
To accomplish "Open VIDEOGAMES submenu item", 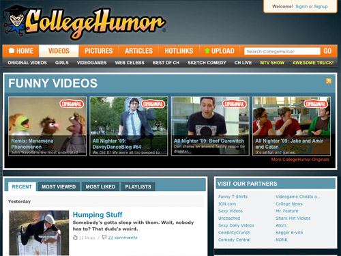I will [91, 63].
